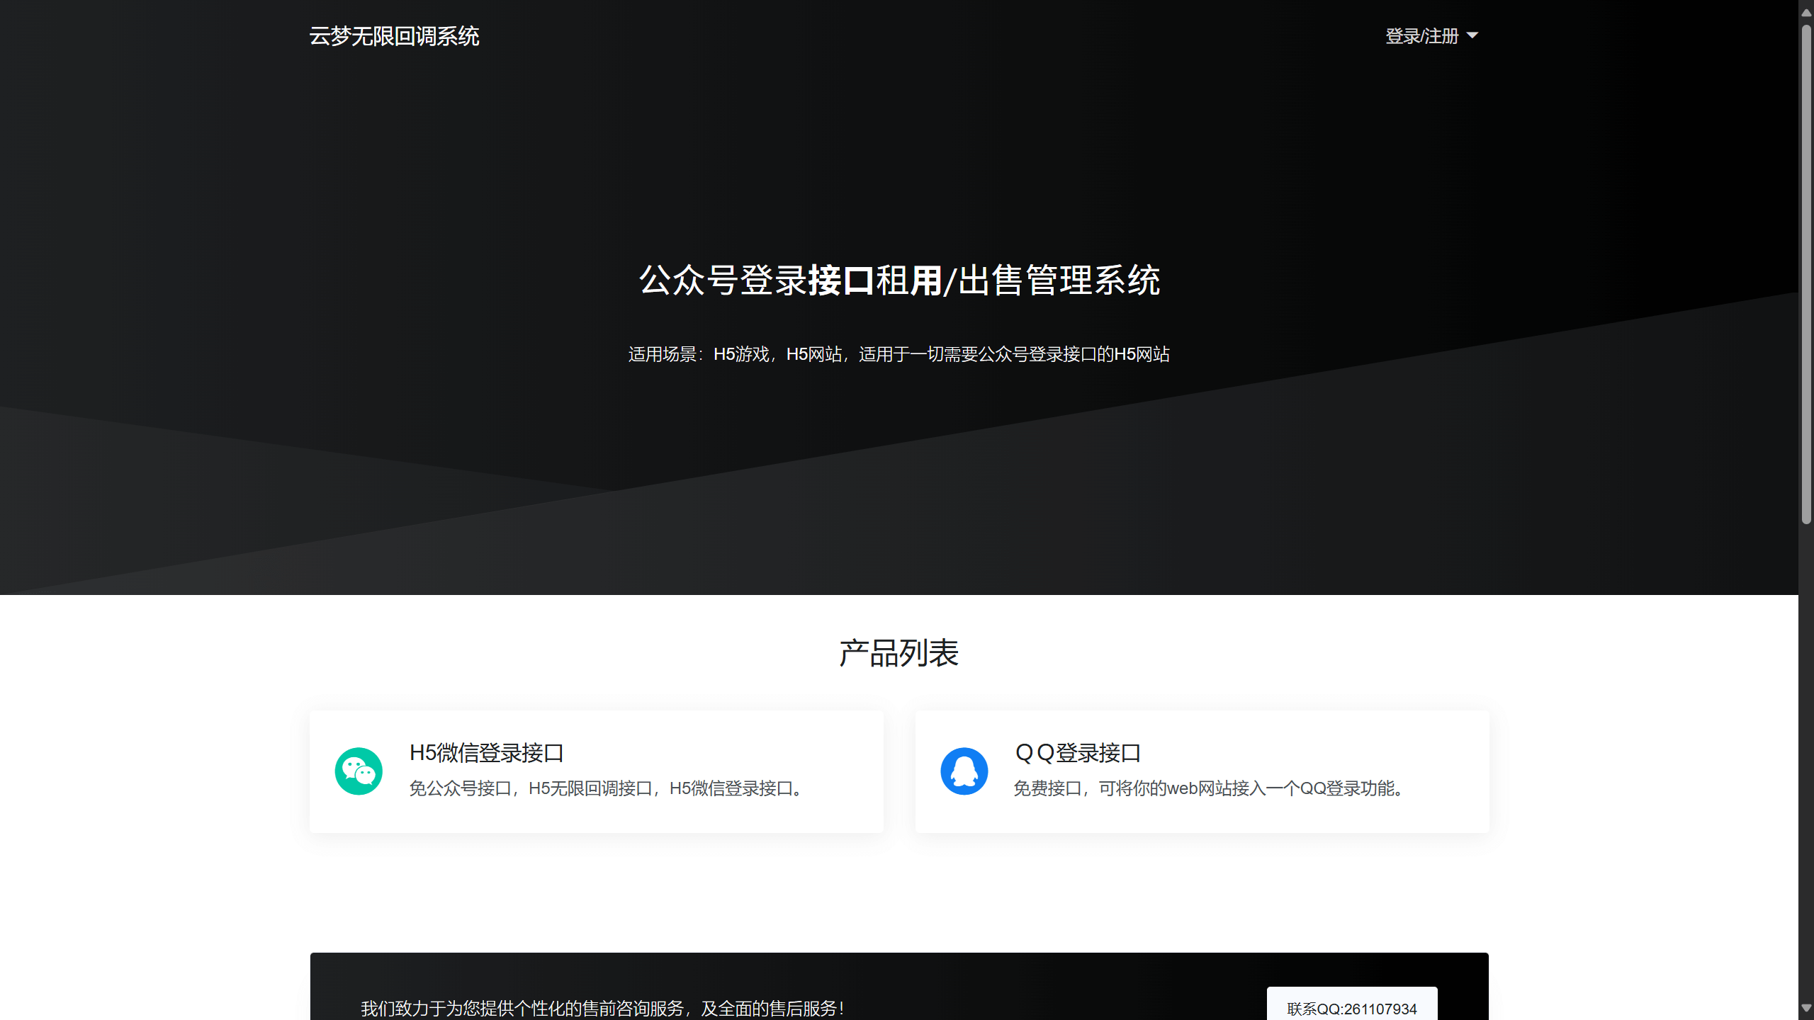Image resolution: width=1814 pixels, height=1020 pixels.
Task: Click the 适用场景 subtitle text
Action: (898, 354)
